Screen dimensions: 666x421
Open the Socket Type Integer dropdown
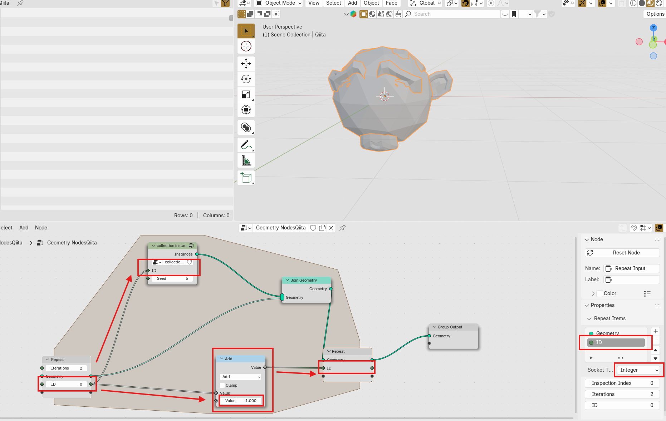pyautogui.click(x=640, y=370)
